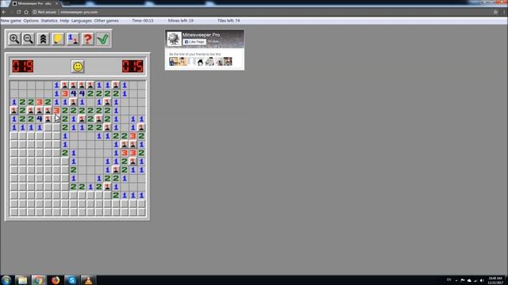Image resolution: width=508 pixels, height=285 pixels.
Task: Open the Windows Start menu
Action: (6, 280)
